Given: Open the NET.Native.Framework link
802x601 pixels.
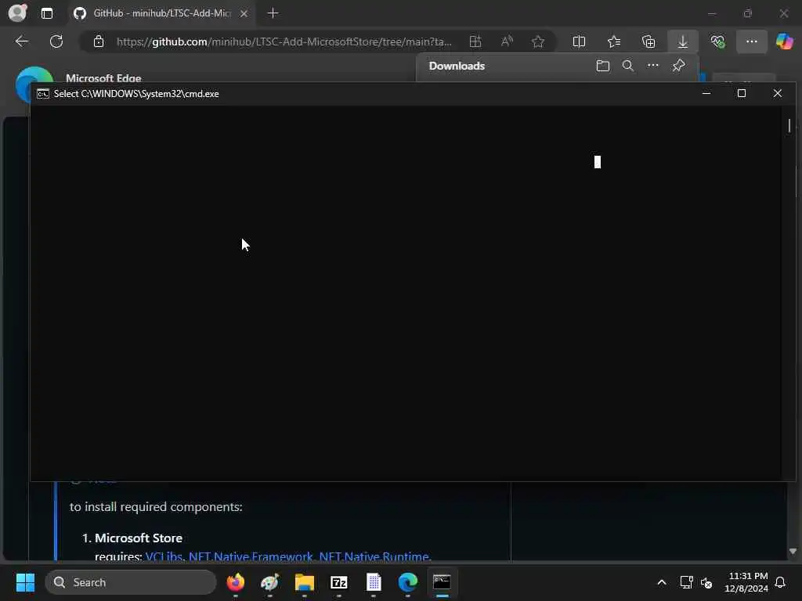Looking at the screenshot, I should click(x=251, y=556).
